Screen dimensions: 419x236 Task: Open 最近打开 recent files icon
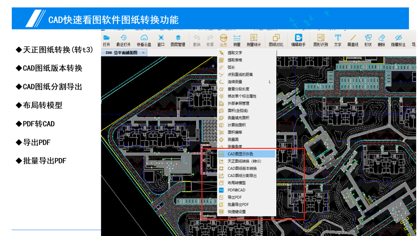pos(124,40)
